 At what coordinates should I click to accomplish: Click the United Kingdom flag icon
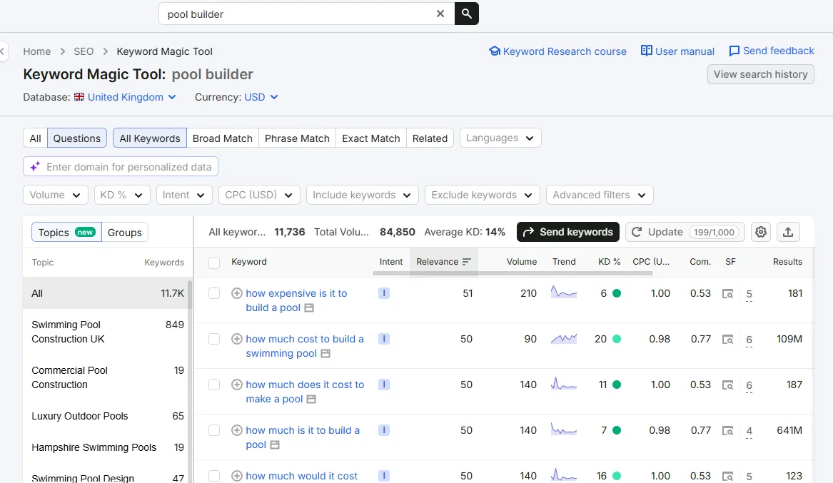pyautogui.click(x=79, y=96)
